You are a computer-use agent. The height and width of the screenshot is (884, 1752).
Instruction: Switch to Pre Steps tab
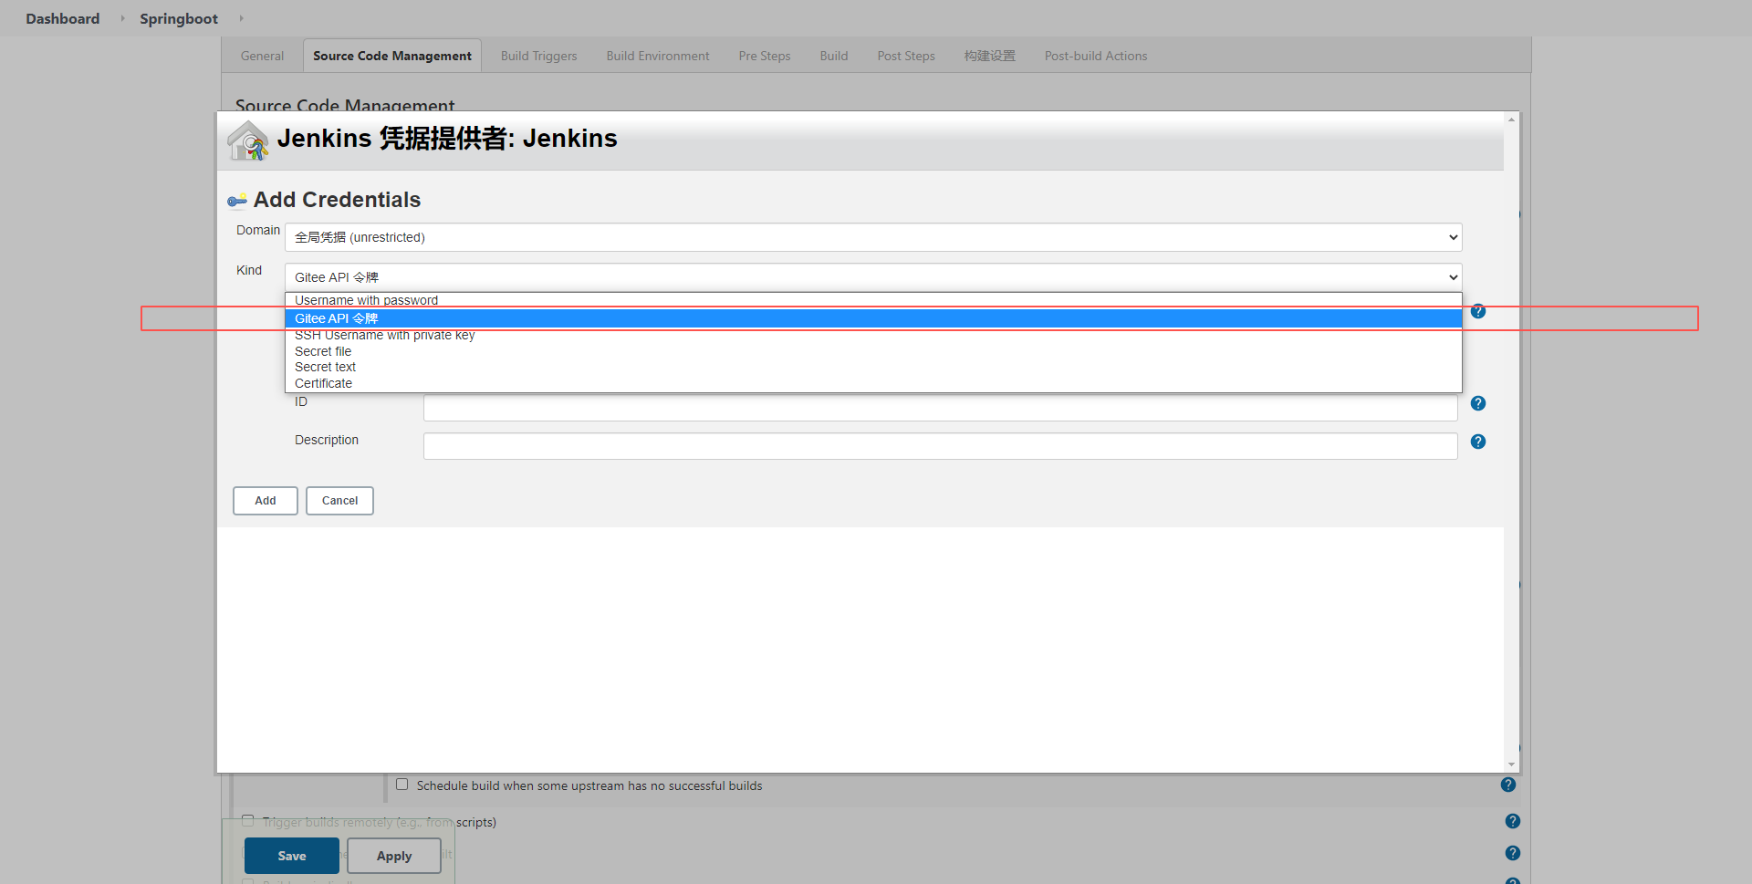coord(765,56)
